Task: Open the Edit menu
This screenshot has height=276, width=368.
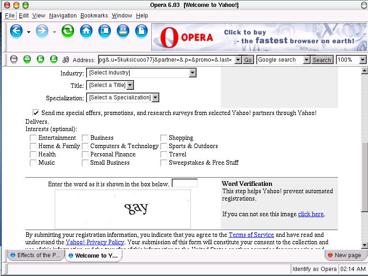Action: 24,16
